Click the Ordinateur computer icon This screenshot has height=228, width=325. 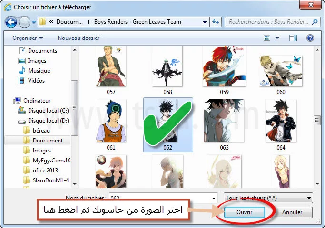point(17,101)
